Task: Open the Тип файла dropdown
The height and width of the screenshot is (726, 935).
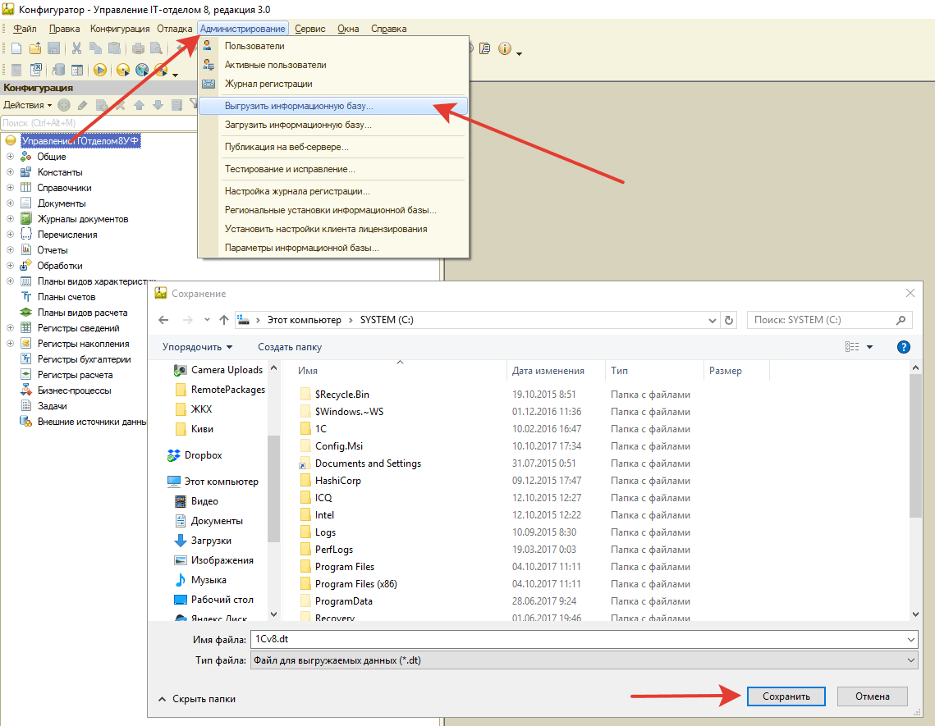Action: pos(911,660)
